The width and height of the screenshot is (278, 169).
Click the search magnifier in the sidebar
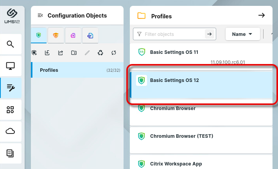pyautogui.click(x=11, y=44)
